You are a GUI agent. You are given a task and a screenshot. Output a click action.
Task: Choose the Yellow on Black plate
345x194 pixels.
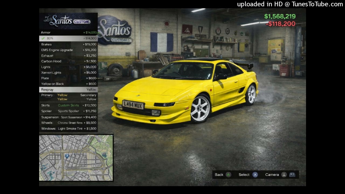[x=68, y=84]
